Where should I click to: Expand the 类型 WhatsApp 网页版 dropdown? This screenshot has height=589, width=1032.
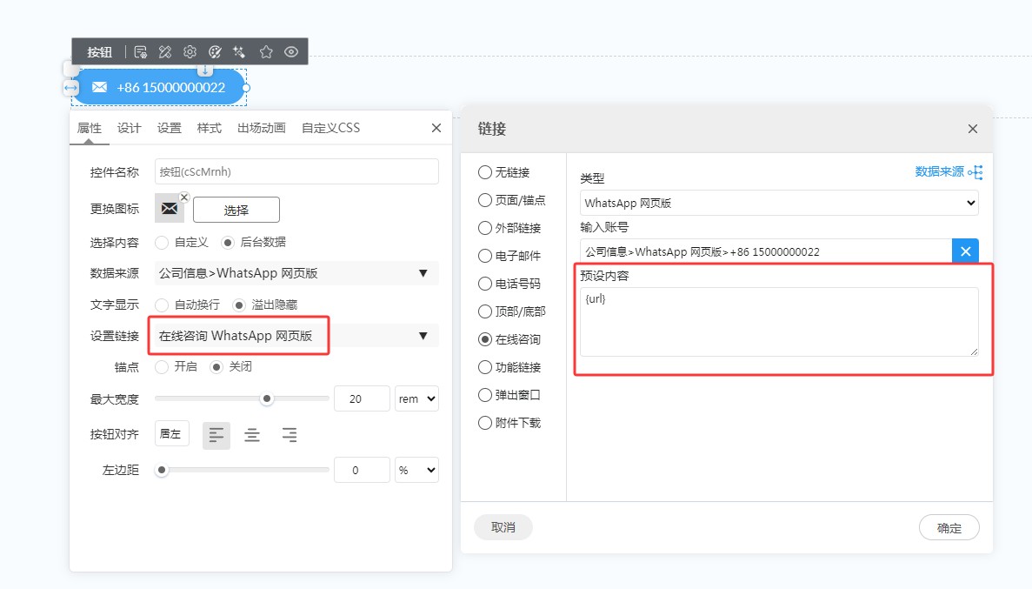779,203
